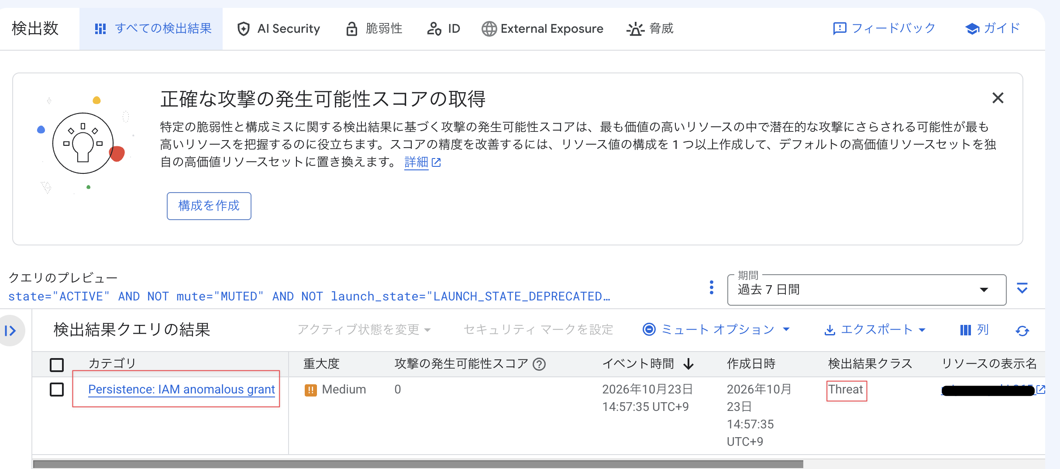Sort by イベント時間 arrow
This screenshot has height=469, width=1060.
pyautogui.click(x=688, y=364)
